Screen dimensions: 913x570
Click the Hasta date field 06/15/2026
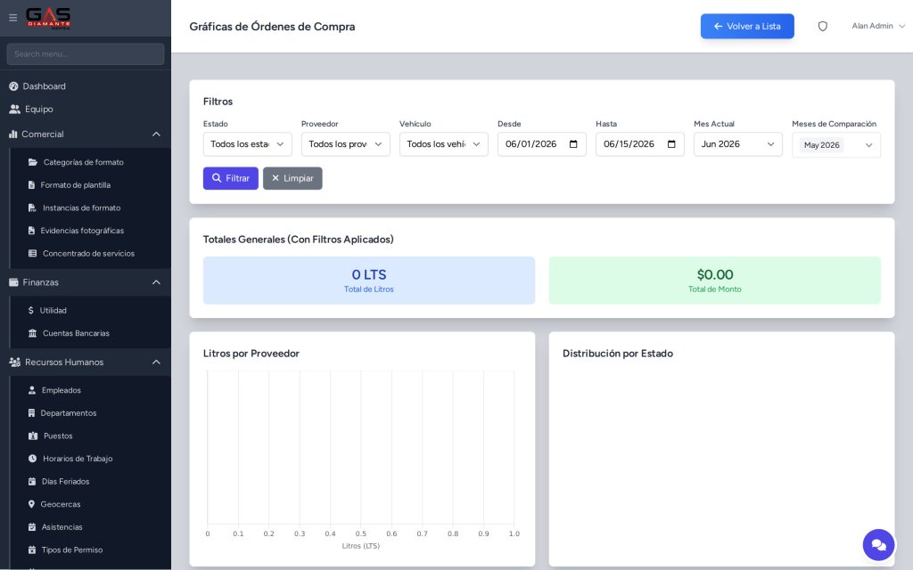640,144
